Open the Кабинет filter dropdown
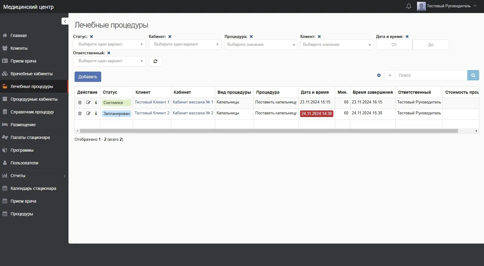 coord(185,45)
